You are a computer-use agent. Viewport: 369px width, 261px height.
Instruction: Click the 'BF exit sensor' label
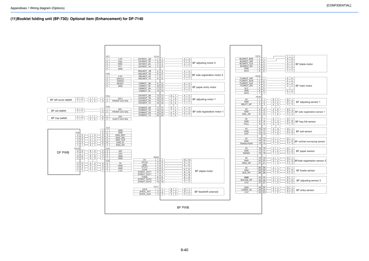[304, 131]
